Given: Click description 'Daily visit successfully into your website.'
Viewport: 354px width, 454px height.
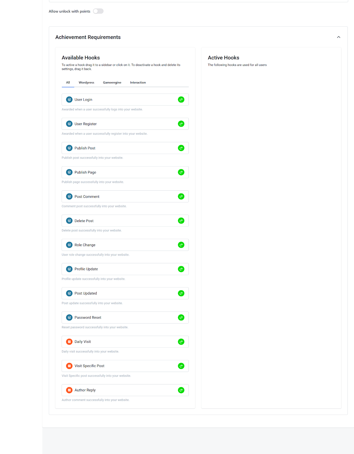Looking at the screenshot, I should point(90,352).
